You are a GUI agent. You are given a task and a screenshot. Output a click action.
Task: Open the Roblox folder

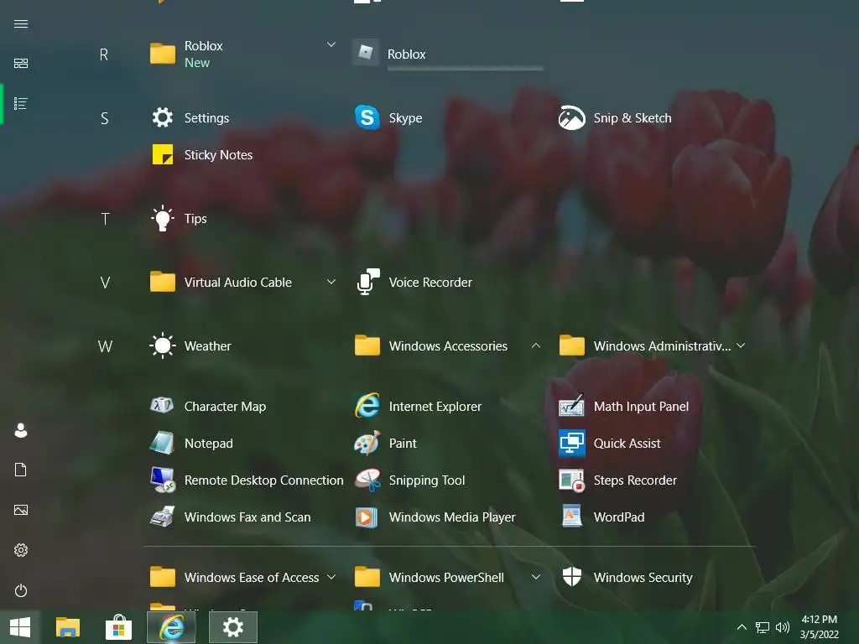coord(187,54)
